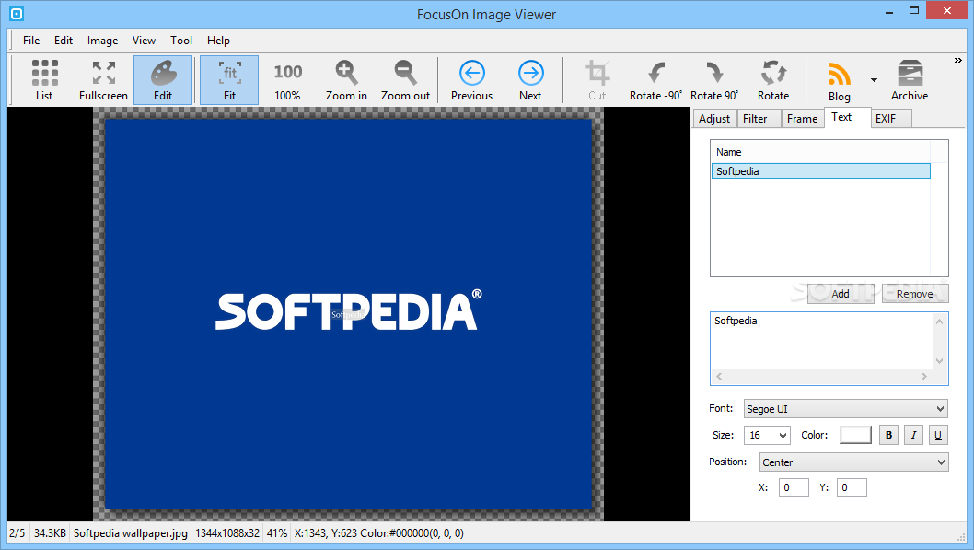Viewport: 974px width, 550px height.
Task: Click the Rotate tool
Action: (773, 80)
